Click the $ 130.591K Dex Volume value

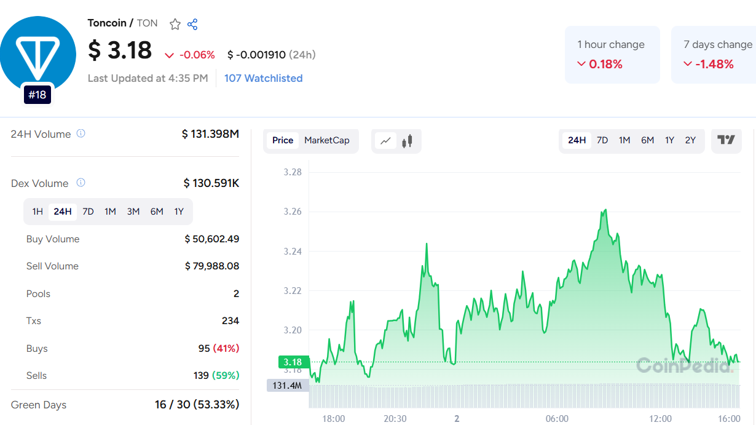211,183
